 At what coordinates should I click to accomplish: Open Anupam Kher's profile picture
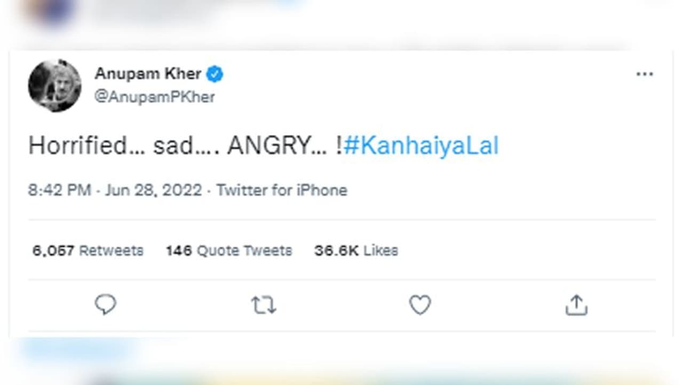[54, 85]
